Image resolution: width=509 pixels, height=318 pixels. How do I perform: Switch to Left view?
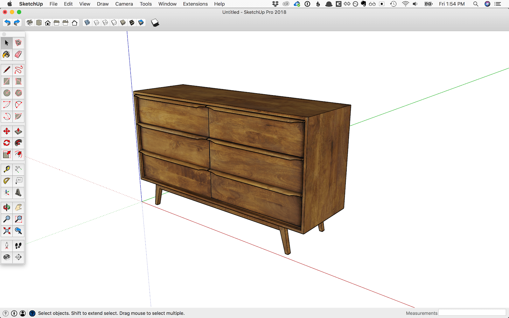click(74, 23)
